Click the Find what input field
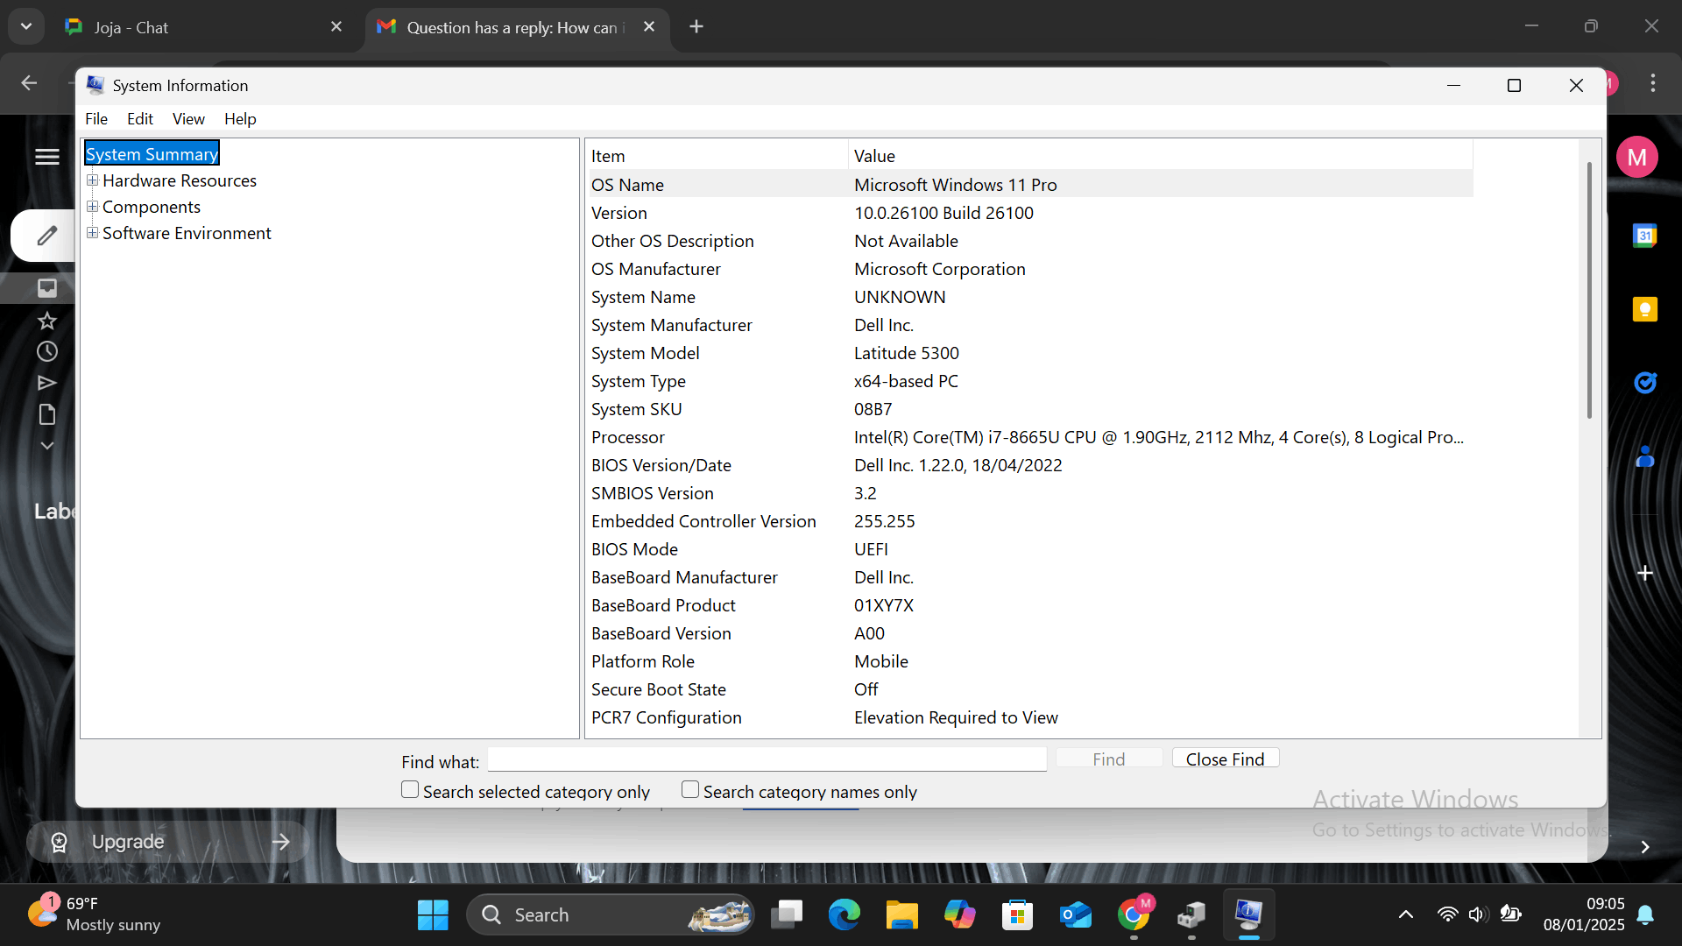The width and height of the screenshot is (1682, 946). [x=767, y=759]
